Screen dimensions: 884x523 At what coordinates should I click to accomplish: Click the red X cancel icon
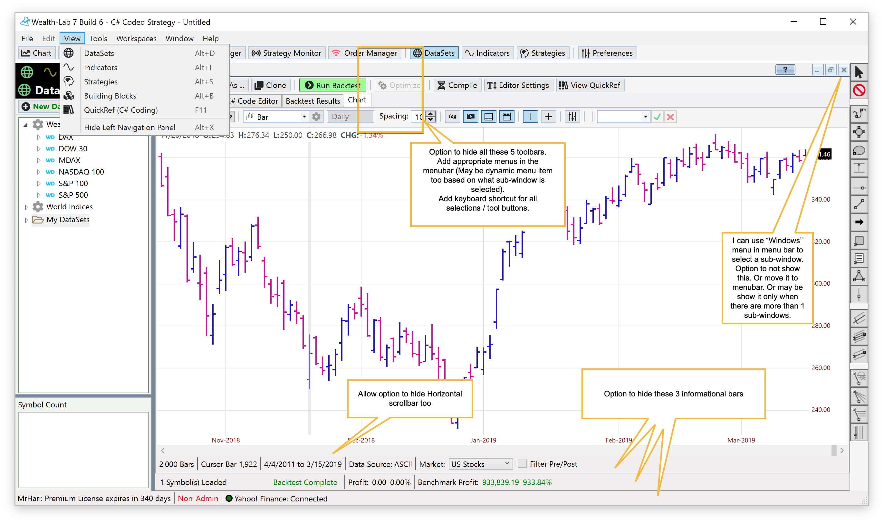tap(670, 117)
